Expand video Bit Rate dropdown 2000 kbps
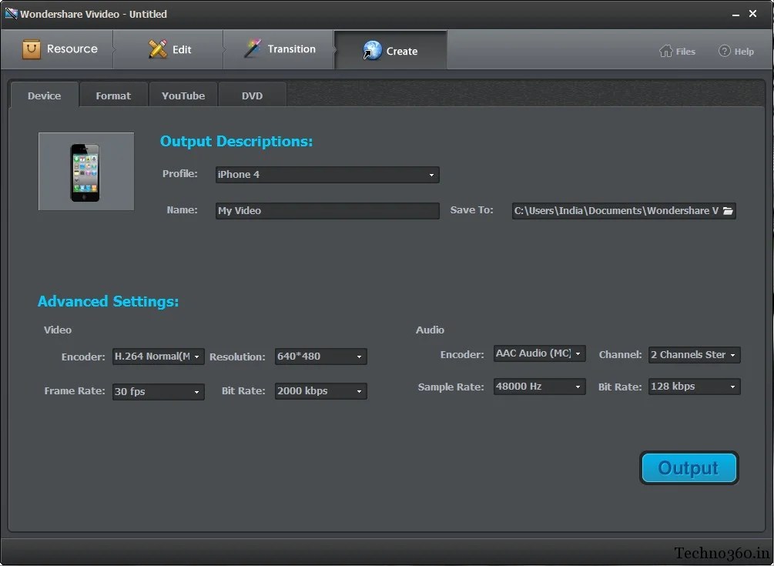The height and width of the screenshot is (566, 774). pyautogui.click(x=321, y=391)
